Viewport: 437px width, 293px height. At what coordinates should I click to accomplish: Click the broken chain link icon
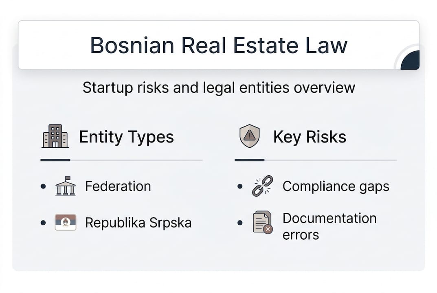[x=262, y=186]
